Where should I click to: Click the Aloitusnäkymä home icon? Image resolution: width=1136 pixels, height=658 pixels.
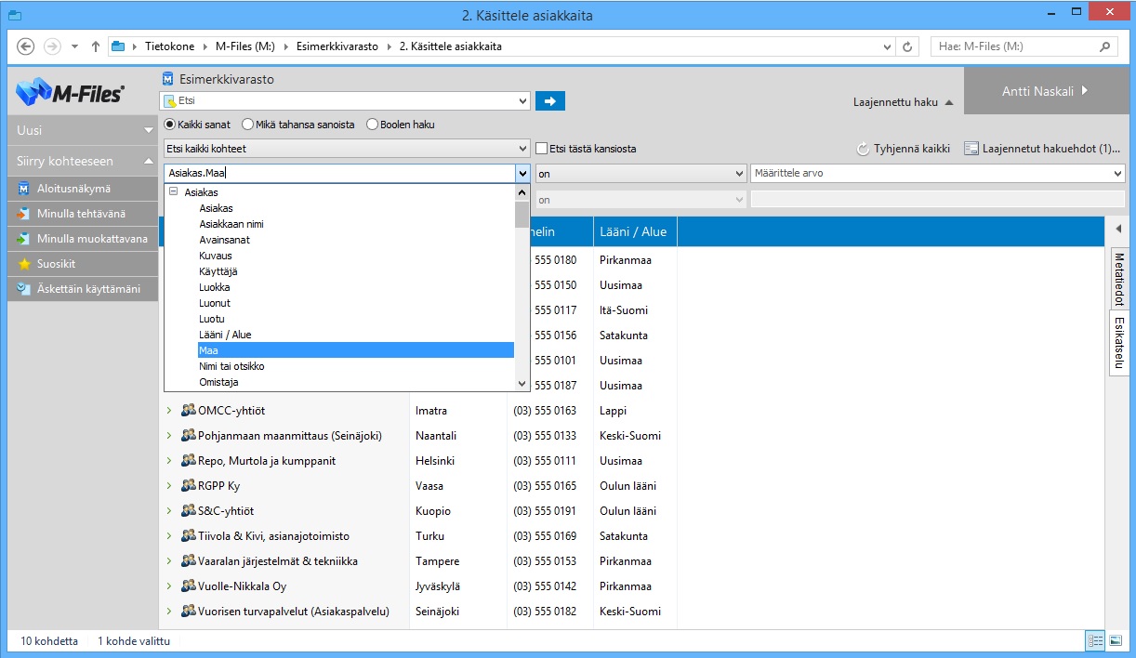pyautogui.click(x=24, y=189)
